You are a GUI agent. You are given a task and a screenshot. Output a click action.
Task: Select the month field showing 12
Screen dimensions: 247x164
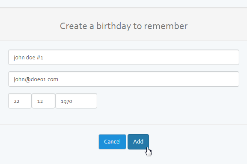(x=43, y=101)
